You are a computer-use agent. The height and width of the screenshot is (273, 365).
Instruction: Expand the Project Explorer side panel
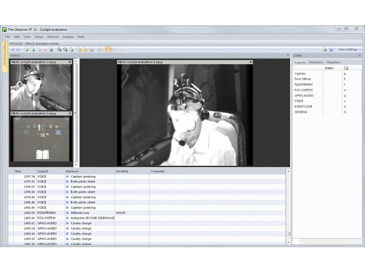5,55
